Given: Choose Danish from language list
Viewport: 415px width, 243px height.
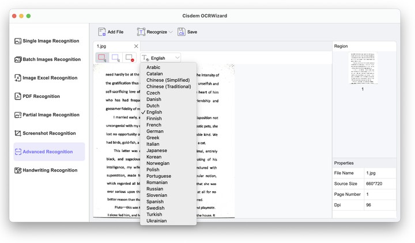Looking at the screenshot, I should click(x=168, y=99).
